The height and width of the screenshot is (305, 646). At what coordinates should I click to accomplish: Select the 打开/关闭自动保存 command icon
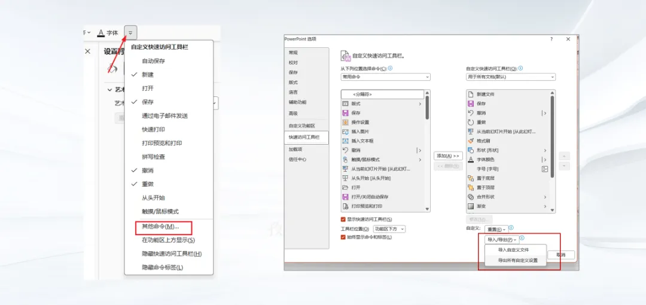(x=346, y=197)
